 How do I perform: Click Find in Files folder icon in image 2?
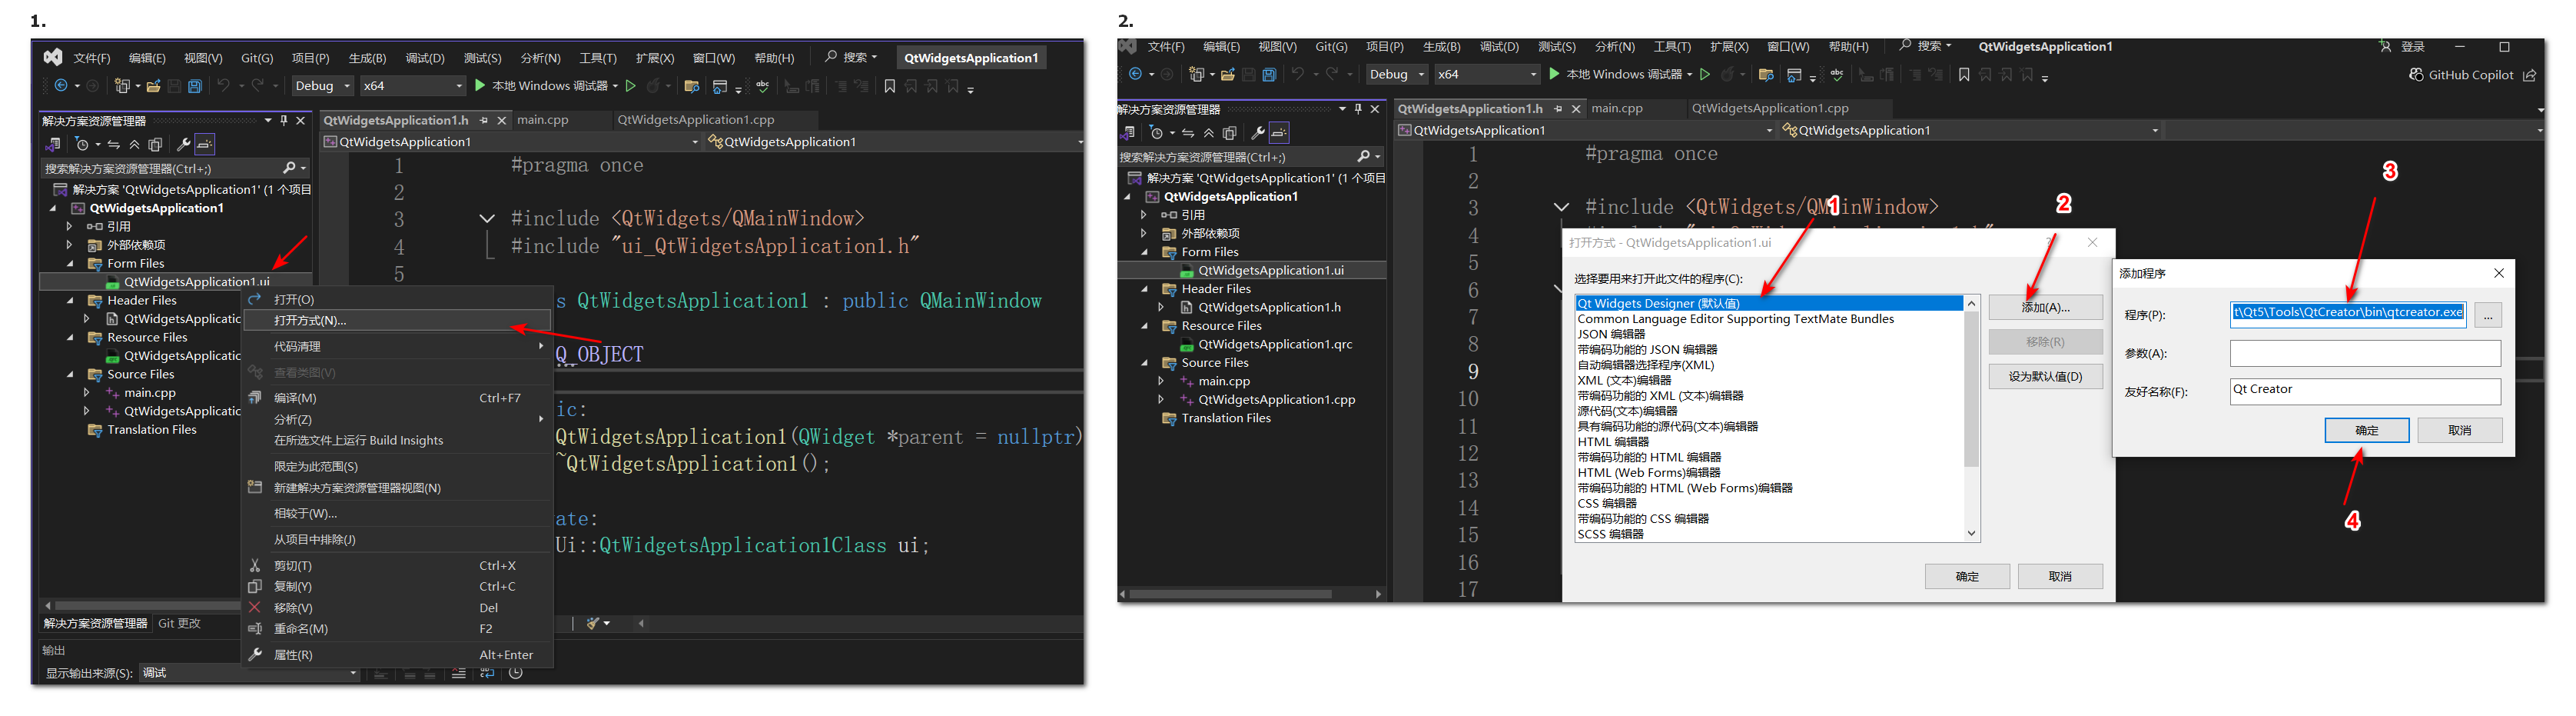point(1766,74)
